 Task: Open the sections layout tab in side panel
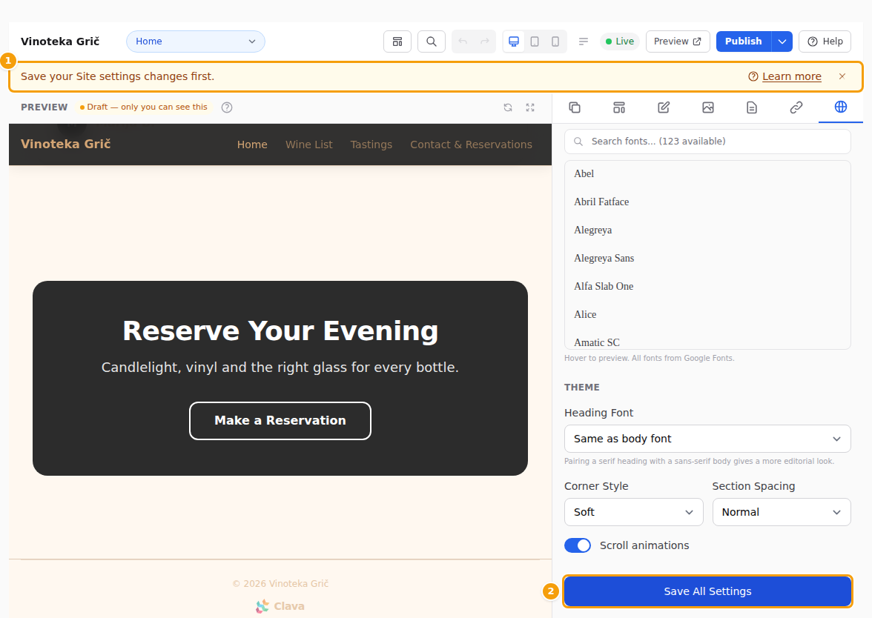pos(619,107)
